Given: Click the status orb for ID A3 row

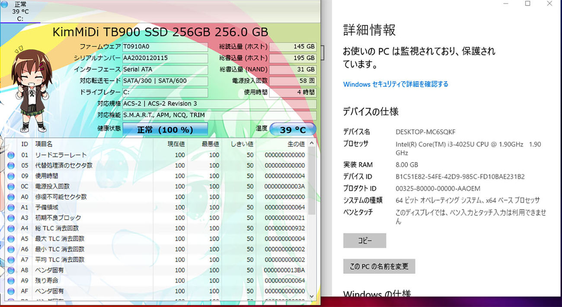Looking at the screenshot, I should coord(11,218).
